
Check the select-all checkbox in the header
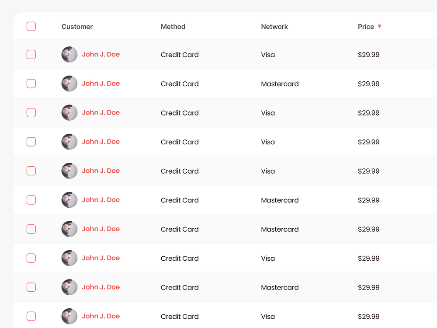[x=31, y=26]
